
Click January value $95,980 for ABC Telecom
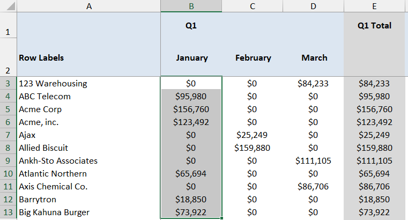[x=191, y=97]
